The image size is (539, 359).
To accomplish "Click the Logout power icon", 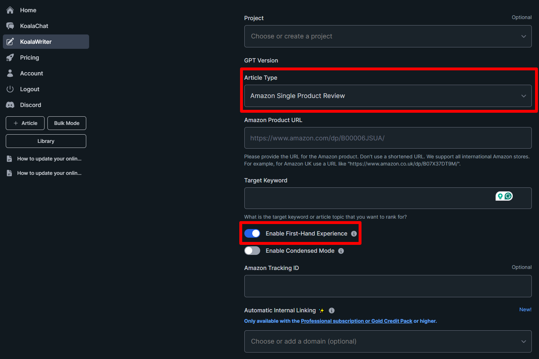I will click(x=10, y=89).
